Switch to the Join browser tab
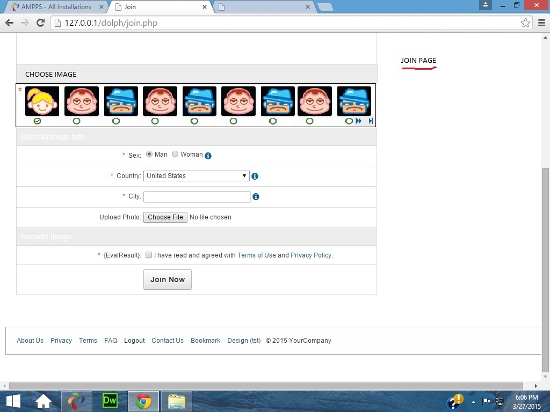Viewport: 550px width, 412px height. coord(160,6)
